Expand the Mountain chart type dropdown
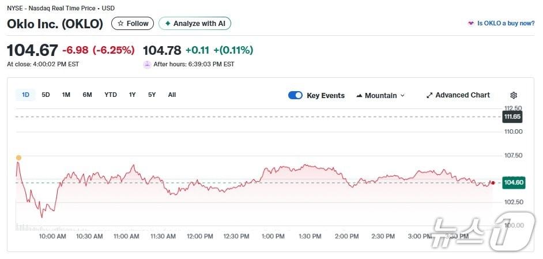543x259 pixels. point(402,96)
